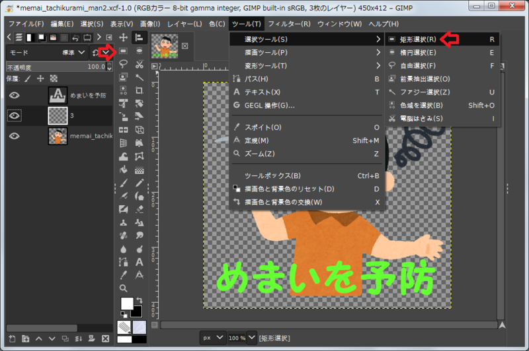The image size is (529, 351).
Task: Raise layer with up arrow button
Action: coord(39,338)
